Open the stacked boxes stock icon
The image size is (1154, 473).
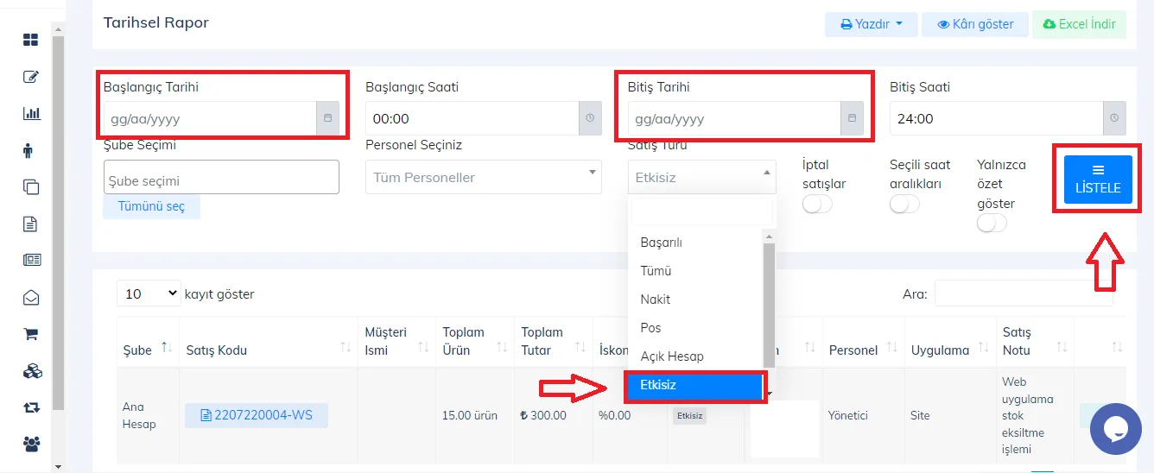[x=31, y=371]
